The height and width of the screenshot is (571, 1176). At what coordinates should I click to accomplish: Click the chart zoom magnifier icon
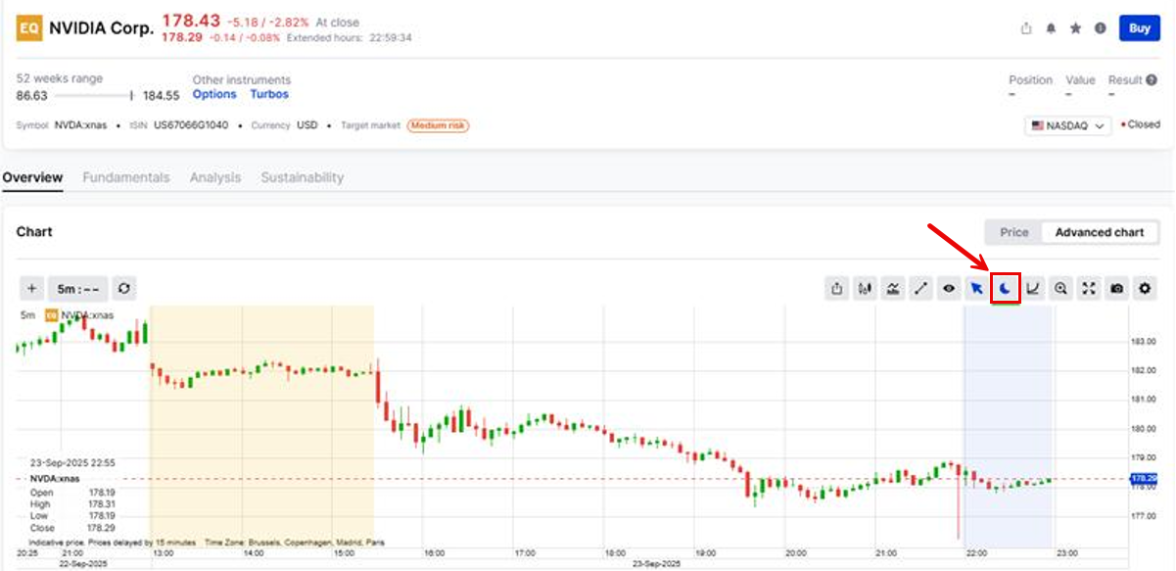coord(1060,289)
